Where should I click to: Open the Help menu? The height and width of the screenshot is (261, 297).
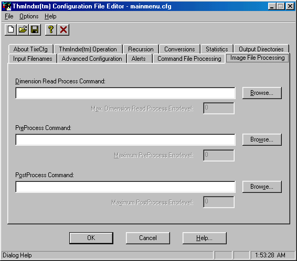[x=50, y=16]
